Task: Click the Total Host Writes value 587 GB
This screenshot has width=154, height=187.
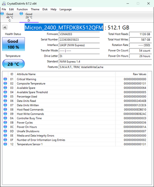Action: [140, 40]
